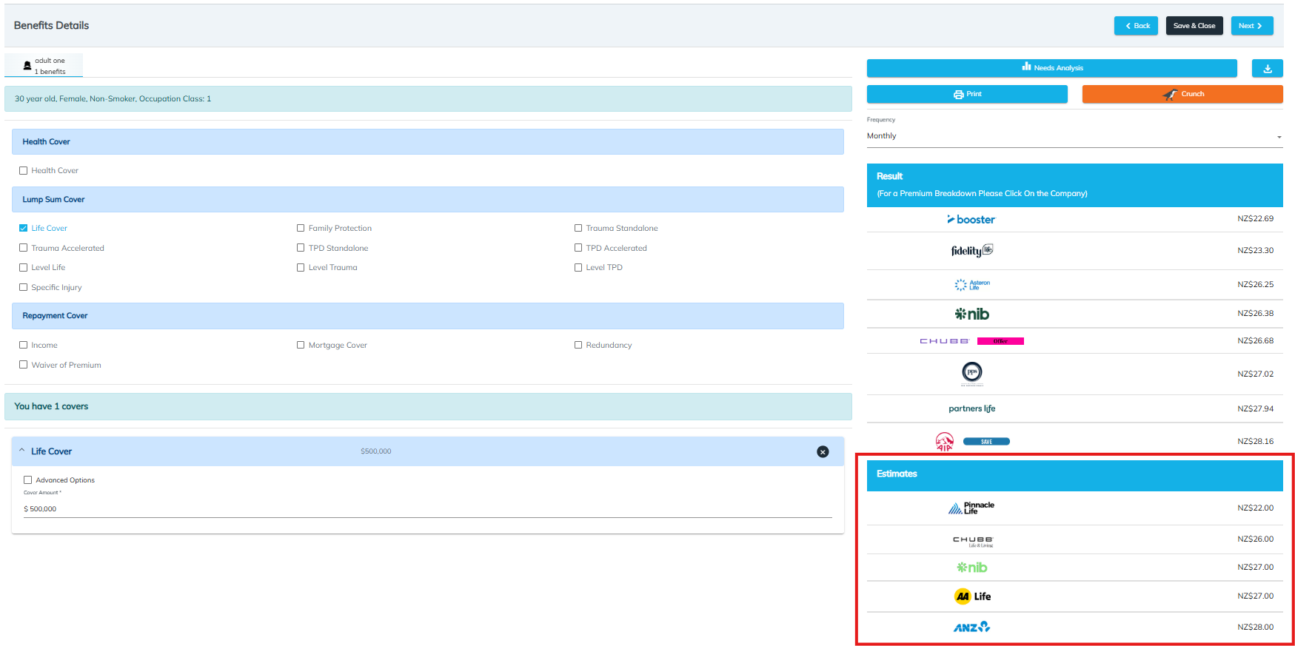Open Needs Analysis
This screenshot has width=1295, height=646.
point(1051,68)
